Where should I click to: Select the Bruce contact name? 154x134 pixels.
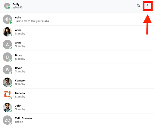point(19,55)
